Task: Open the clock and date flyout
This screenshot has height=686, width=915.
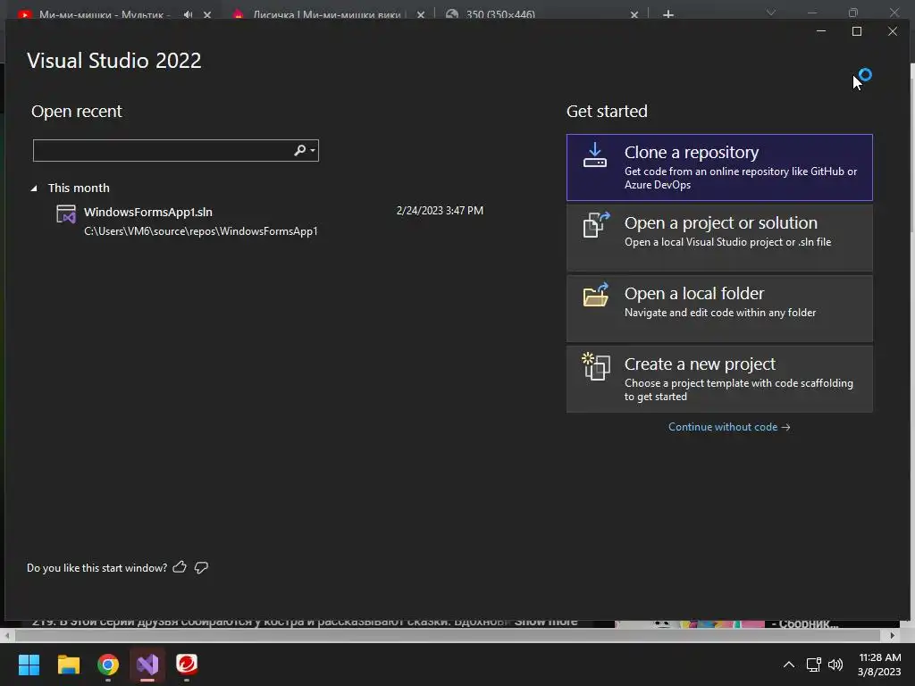Action: pyautogui.click(x=879, y=665)
